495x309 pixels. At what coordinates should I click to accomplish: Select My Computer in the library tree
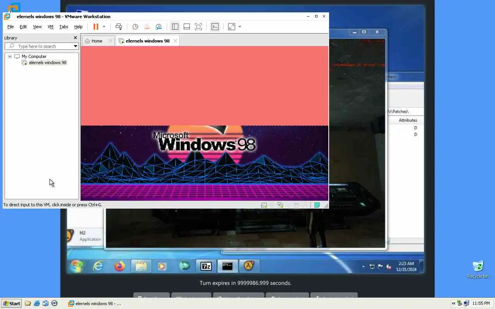(x=34, y=56)
